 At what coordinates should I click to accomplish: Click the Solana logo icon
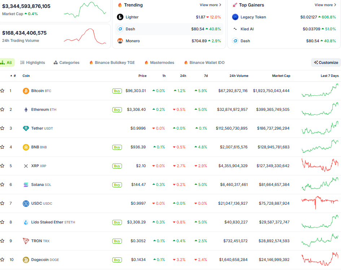tap(26, 185)
